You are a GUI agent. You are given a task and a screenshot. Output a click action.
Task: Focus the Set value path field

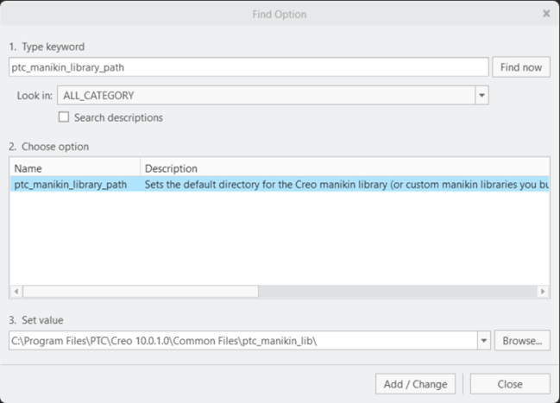coord(242,341)
